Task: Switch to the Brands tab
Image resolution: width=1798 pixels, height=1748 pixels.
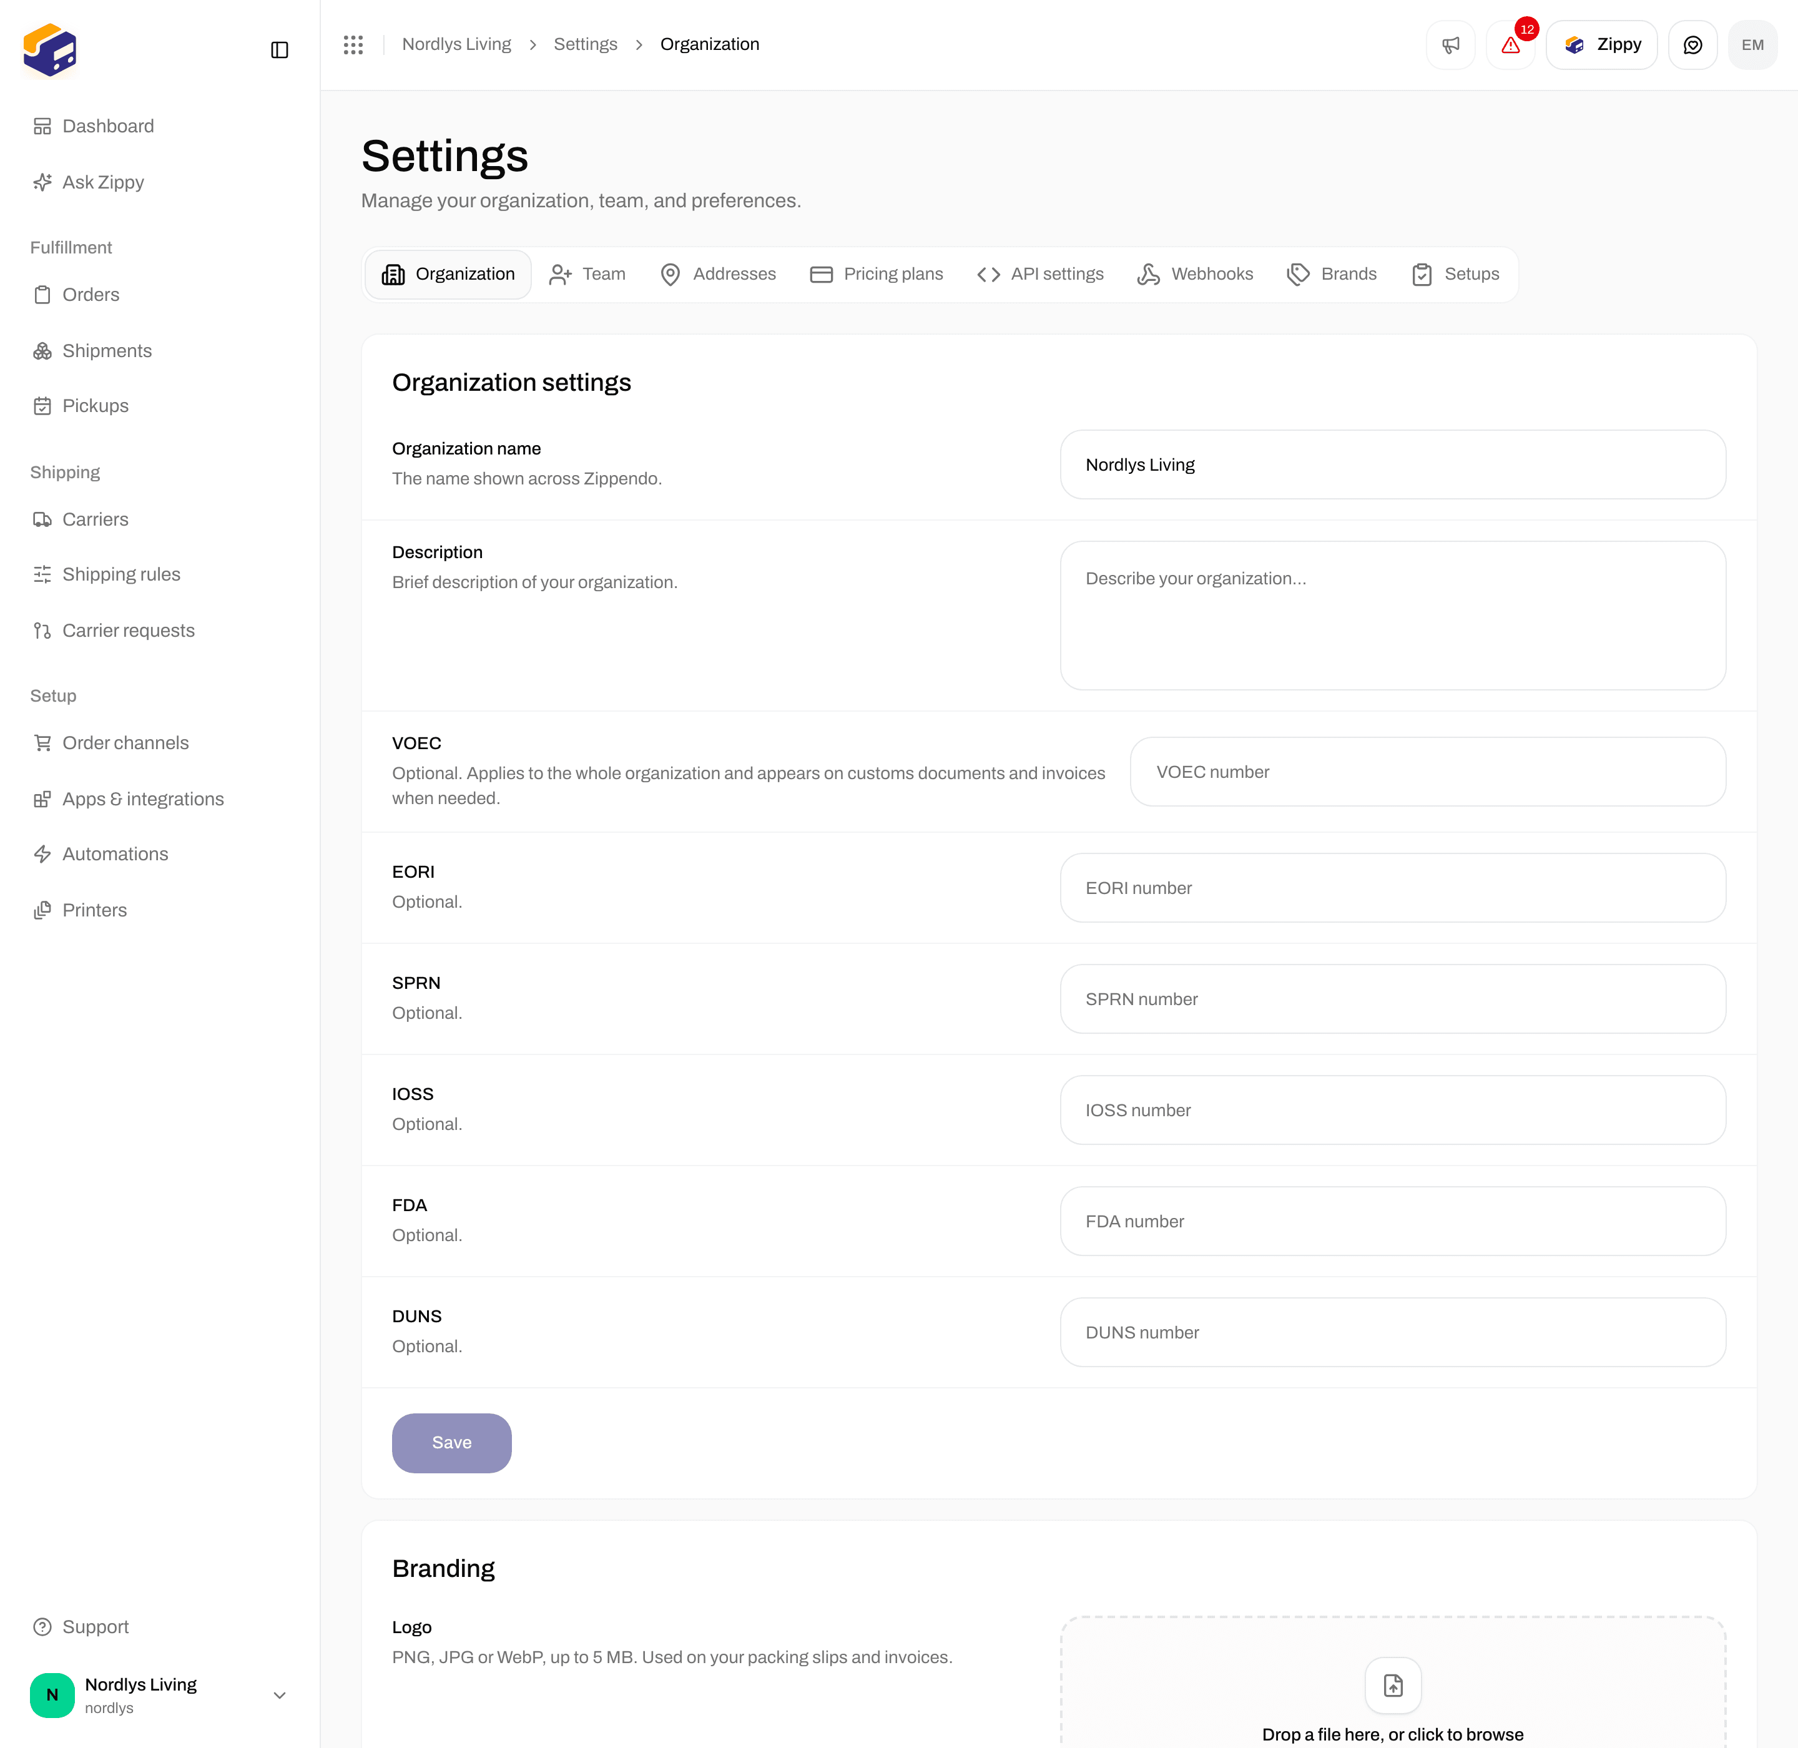Action: tap(1332, 275)
